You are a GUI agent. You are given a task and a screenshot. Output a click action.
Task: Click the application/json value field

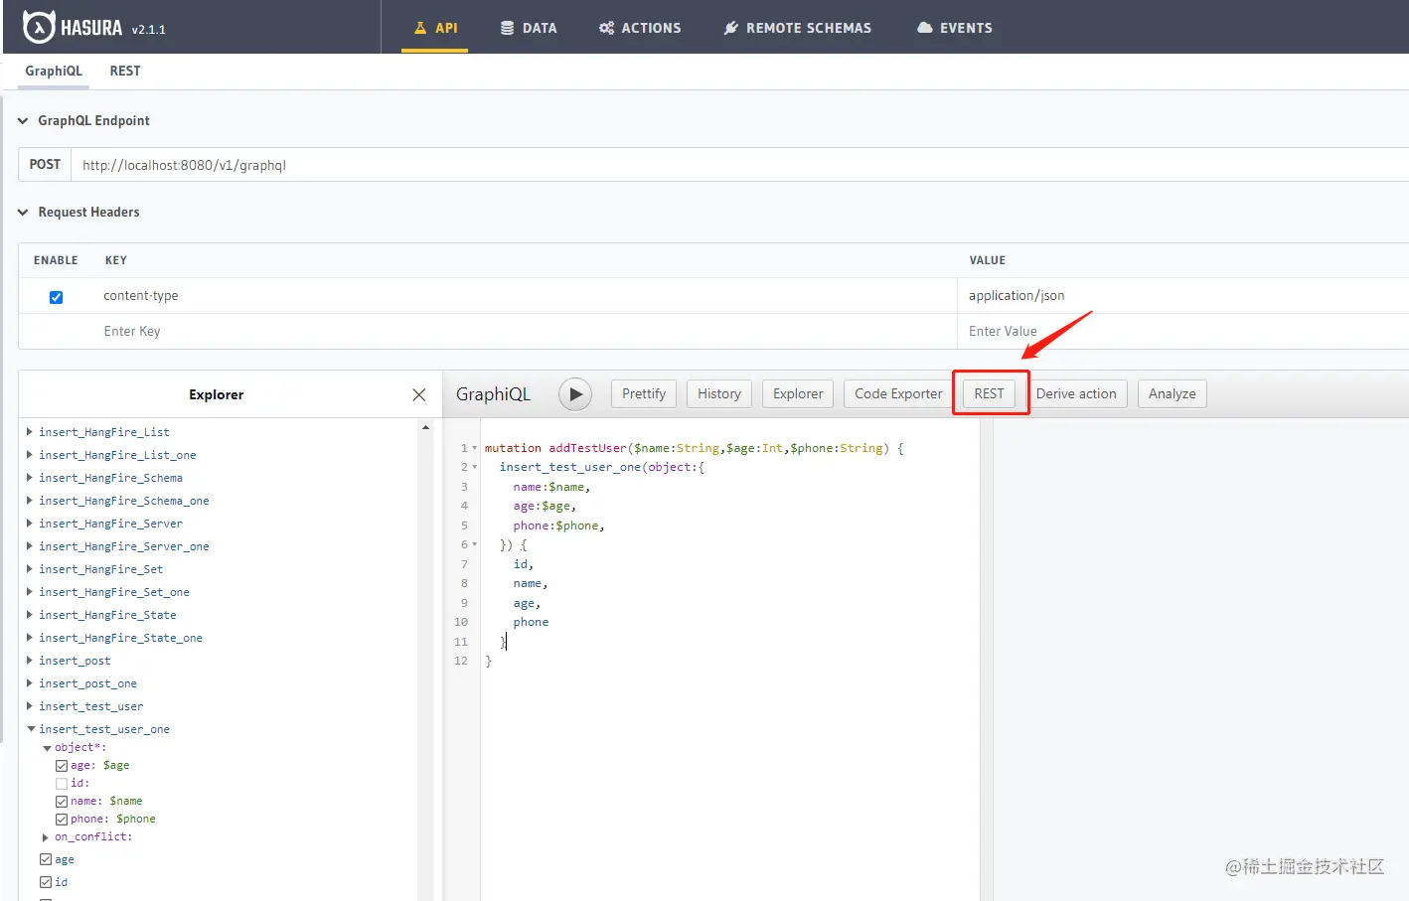click(1184, 296)
